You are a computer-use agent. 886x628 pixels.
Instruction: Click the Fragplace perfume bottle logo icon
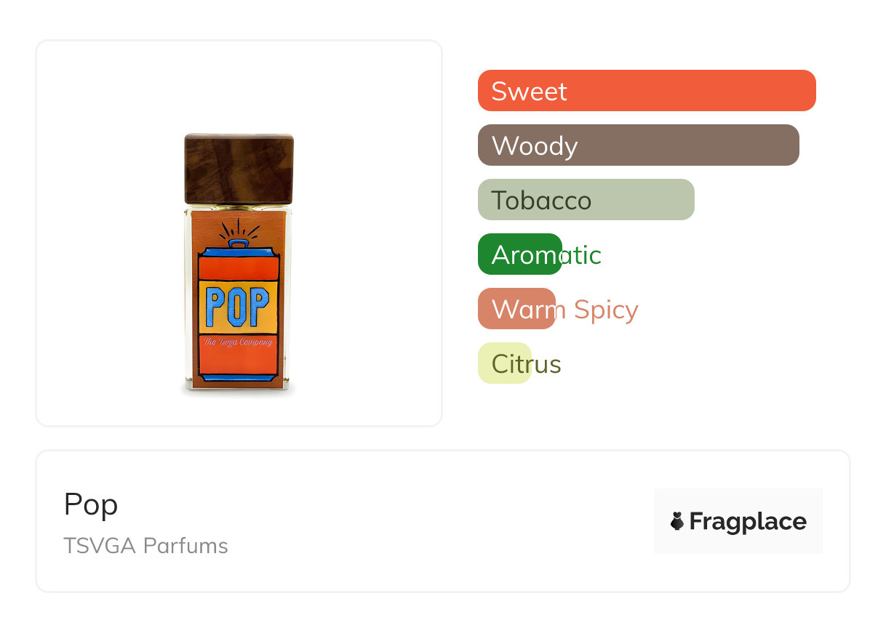coord(677,521)
